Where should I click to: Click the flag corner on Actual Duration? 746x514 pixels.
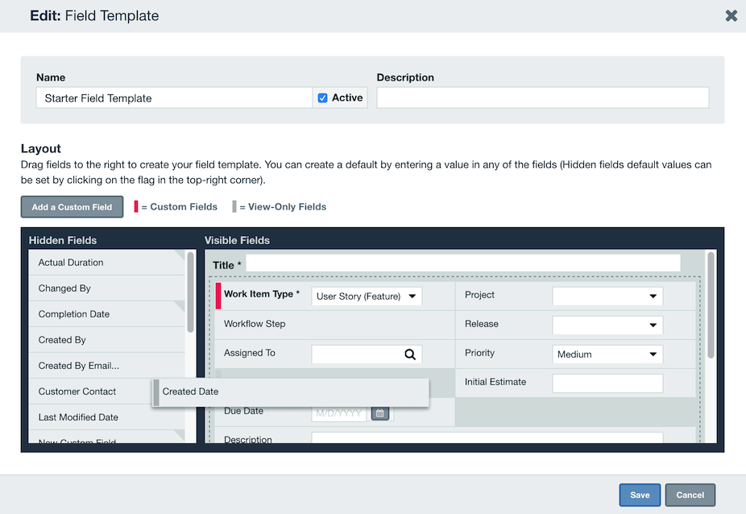[x=180, y=255]
